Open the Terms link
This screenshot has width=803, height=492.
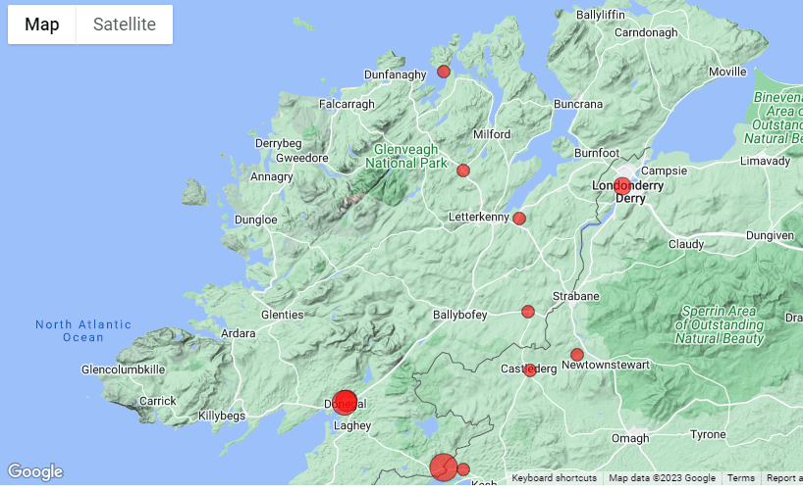[x=741, y=478]
